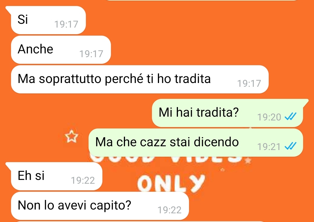Select the "Si" message bubble
The image size is (314, 222).
(48, 20)
